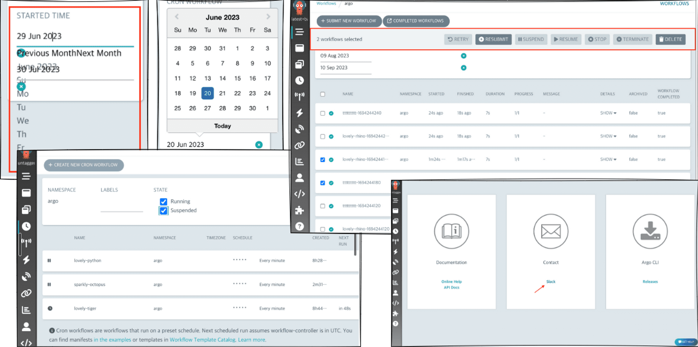This screenshot has height=347, width=698.
Task: Clear the 10 Sep 2023 date filter
Action: coord(463,68)
